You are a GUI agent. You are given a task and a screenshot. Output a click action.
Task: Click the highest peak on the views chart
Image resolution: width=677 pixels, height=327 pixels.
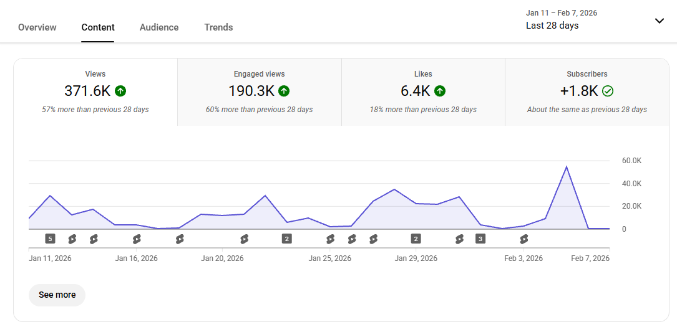pyautogui.click(x=567, y=167)
